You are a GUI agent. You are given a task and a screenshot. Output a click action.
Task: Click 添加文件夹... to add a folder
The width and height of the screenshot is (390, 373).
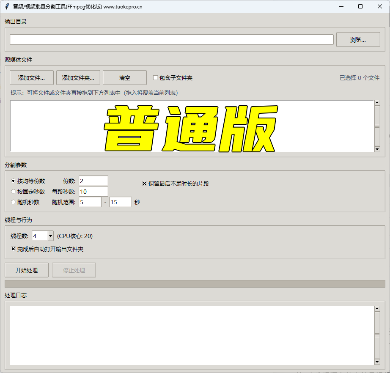pyautogui.click(x=78, y=78)
